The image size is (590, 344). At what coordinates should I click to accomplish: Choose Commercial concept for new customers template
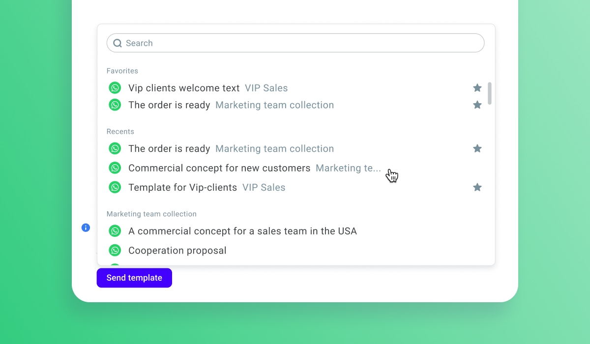click(219, 168)
